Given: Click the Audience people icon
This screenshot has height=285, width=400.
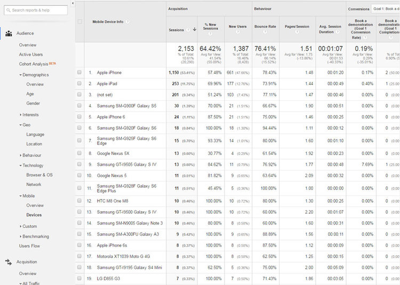Looking at the screenshot, I should coord(9,34).
